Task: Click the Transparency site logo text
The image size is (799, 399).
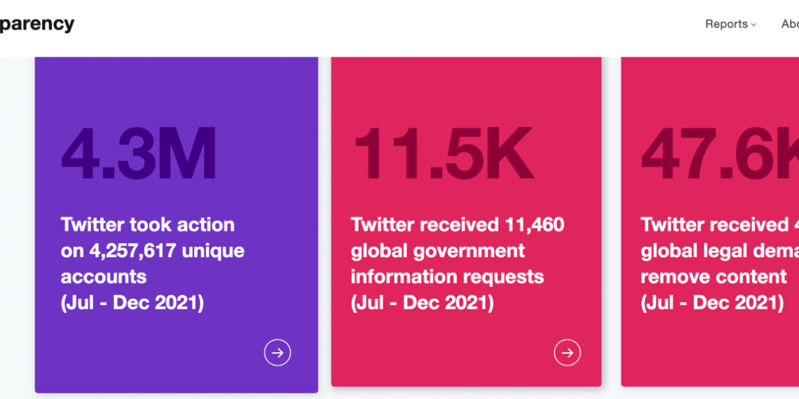Action: (x=36, y=24)
